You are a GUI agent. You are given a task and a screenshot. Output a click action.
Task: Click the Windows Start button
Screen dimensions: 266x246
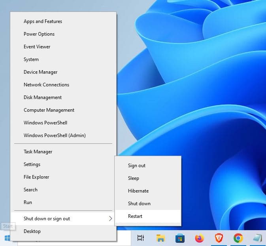point(7,238)
